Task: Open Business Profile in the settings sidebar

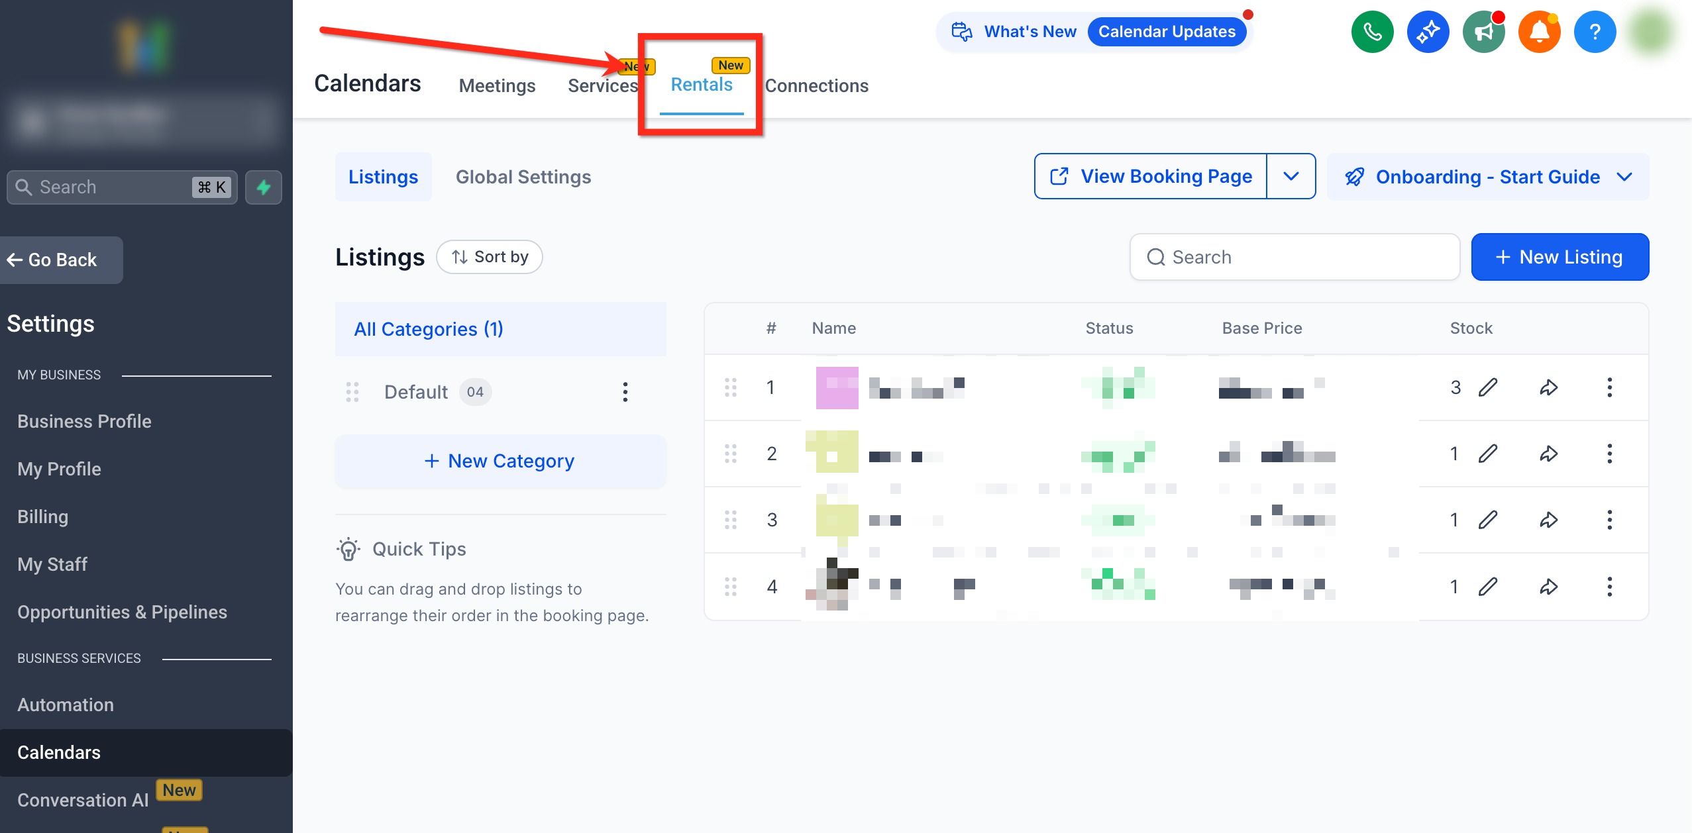Action: (84, 422)
